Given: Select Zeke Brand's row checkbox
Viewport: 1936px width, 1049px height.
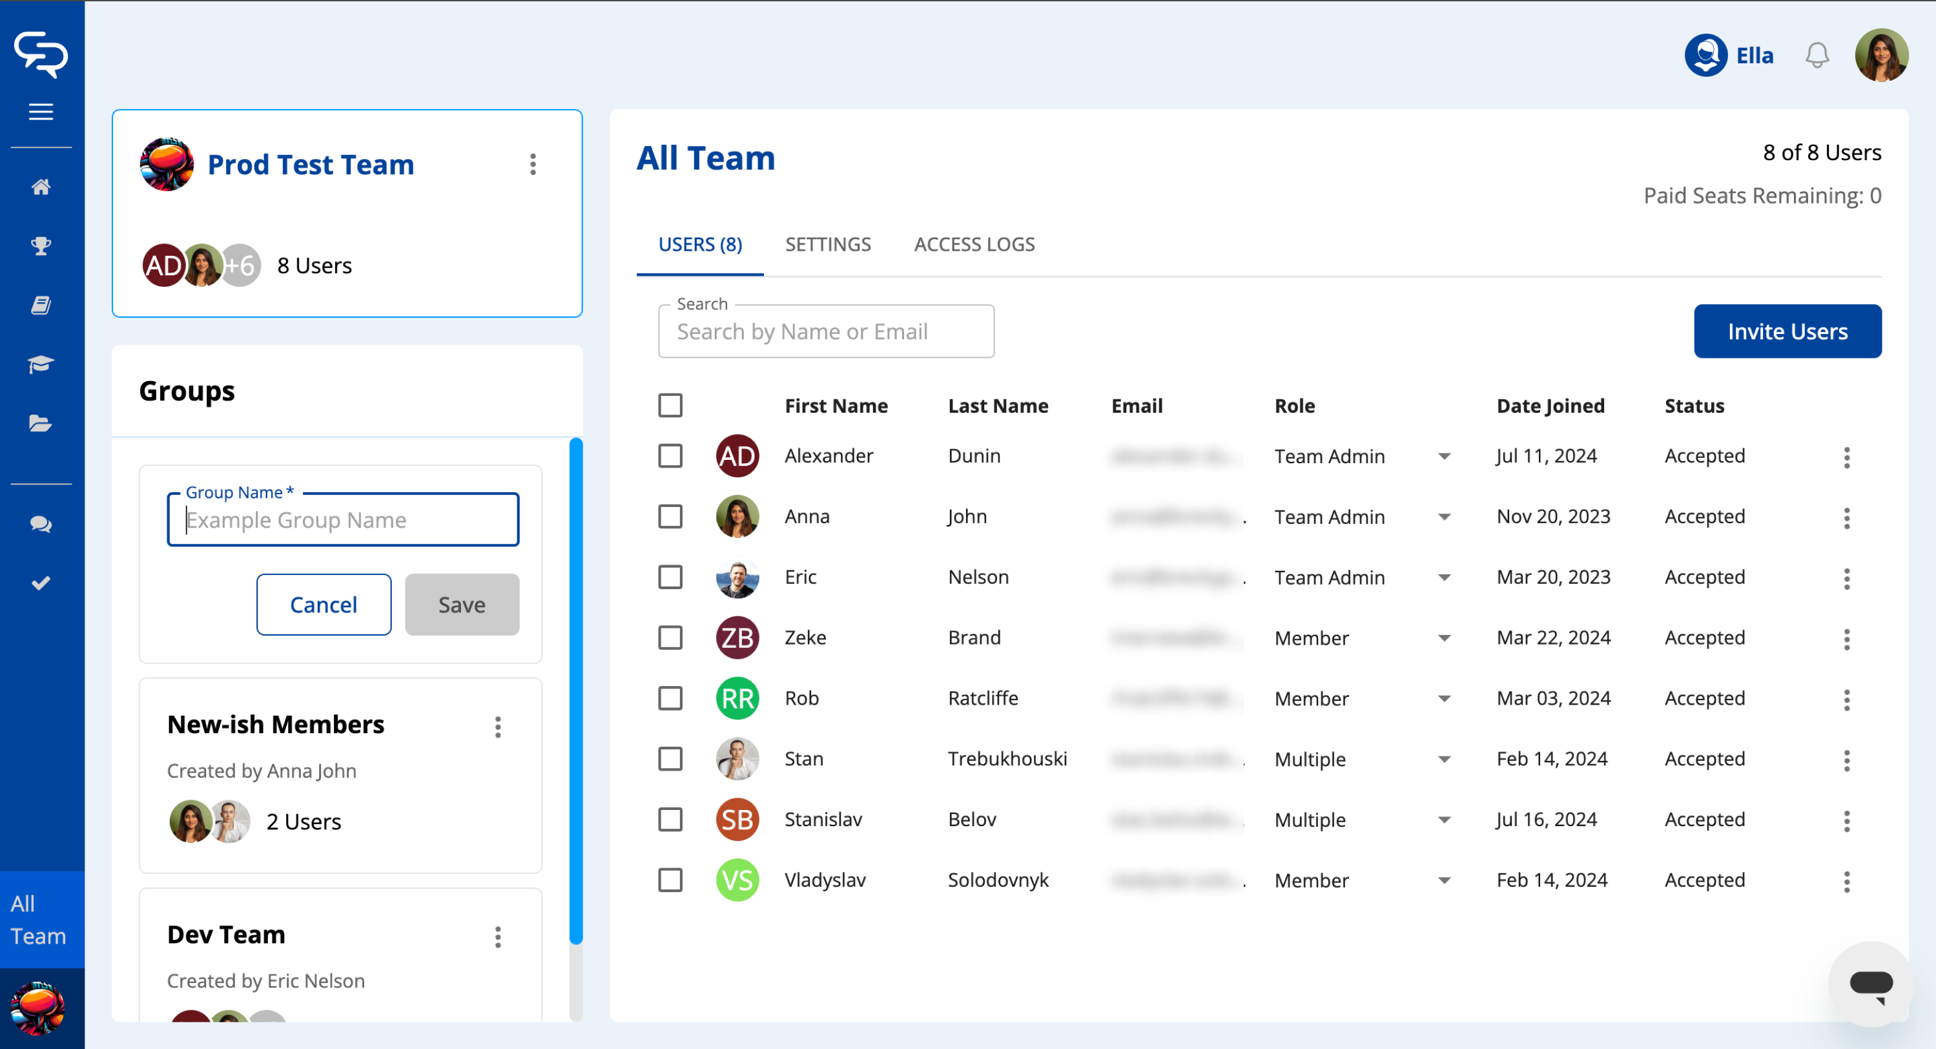Looking at the screenshot, I should [670, 638].
